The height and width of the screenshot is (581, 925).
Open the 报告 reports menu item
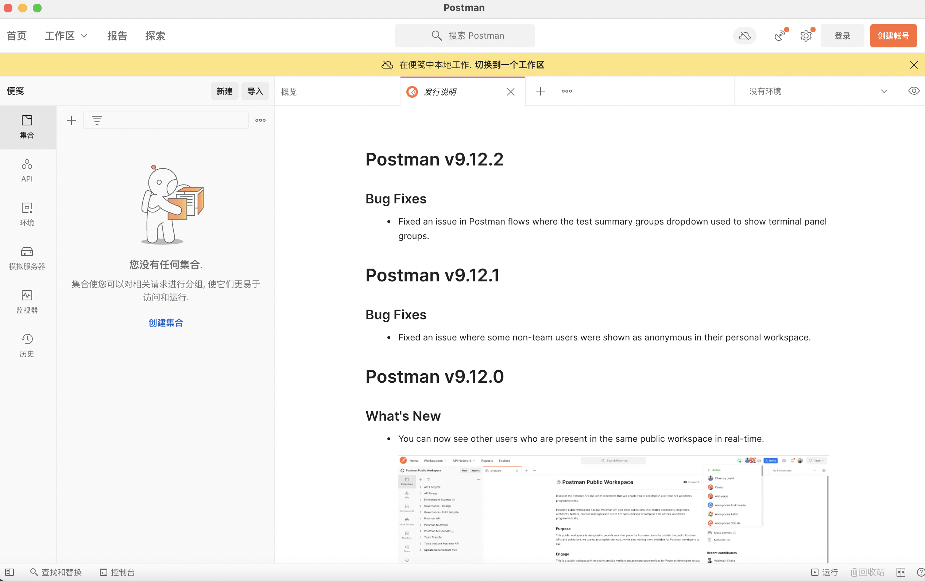pyautogui.click(x=117, y=36)
